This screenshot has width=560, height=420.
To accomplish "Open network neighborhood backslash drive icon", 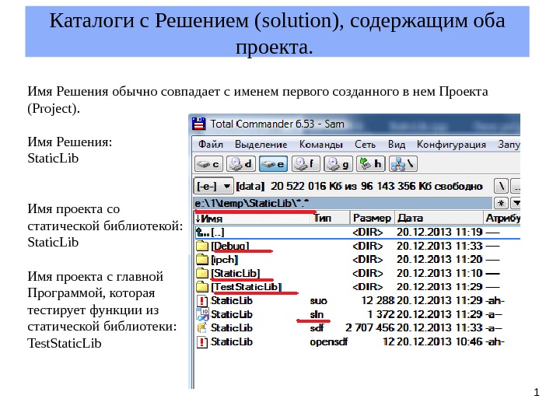I will pos(403,164).
